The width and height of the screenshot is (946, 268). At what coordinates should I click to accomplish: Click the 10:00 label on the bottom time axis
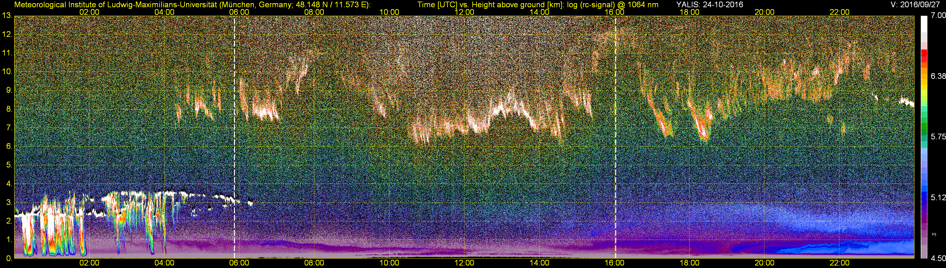coord(389,263)
